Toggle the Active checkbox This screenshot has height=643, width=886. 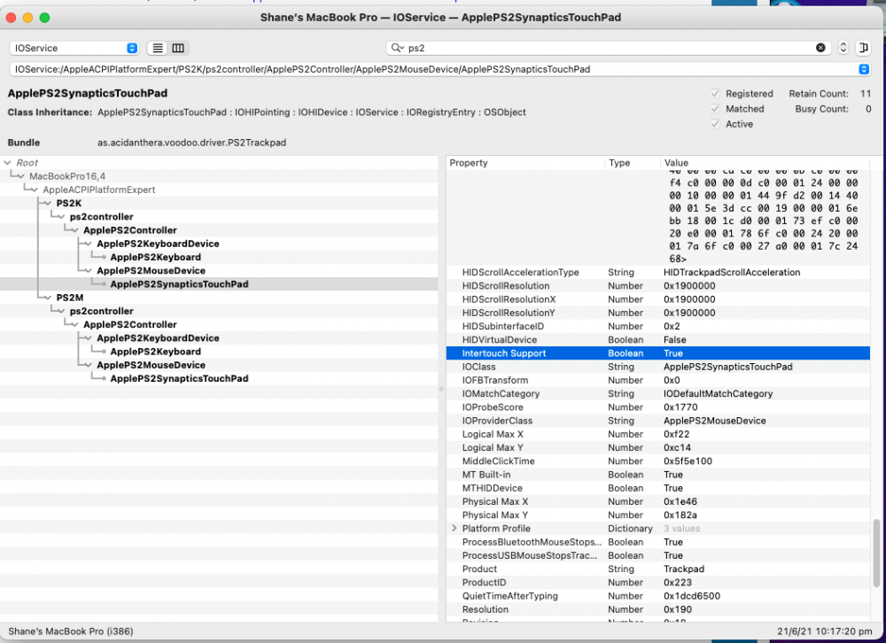(715, 124)
